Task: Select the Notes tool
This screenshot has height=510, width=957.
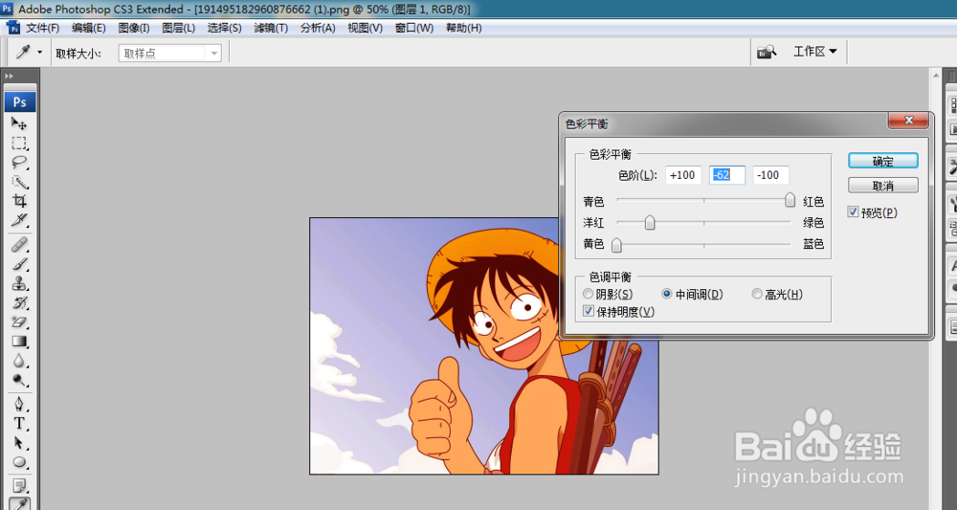Action: (x=19, y=485)
